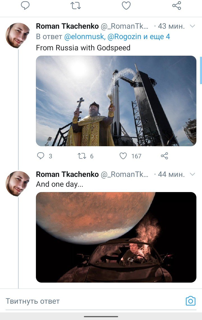
Task: Show the other 4 replied-to users
Action: pos(159,37)
